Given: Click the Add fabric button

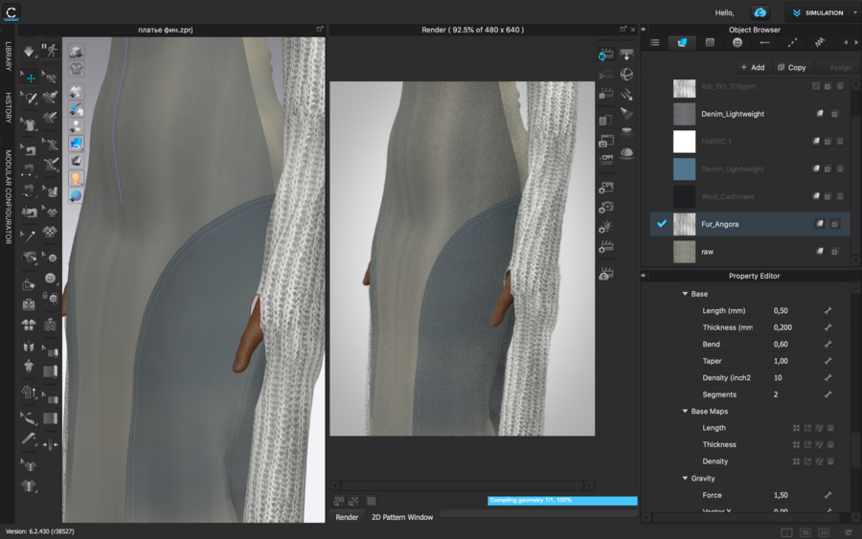Looking at the screenshot, I should 752,68.
